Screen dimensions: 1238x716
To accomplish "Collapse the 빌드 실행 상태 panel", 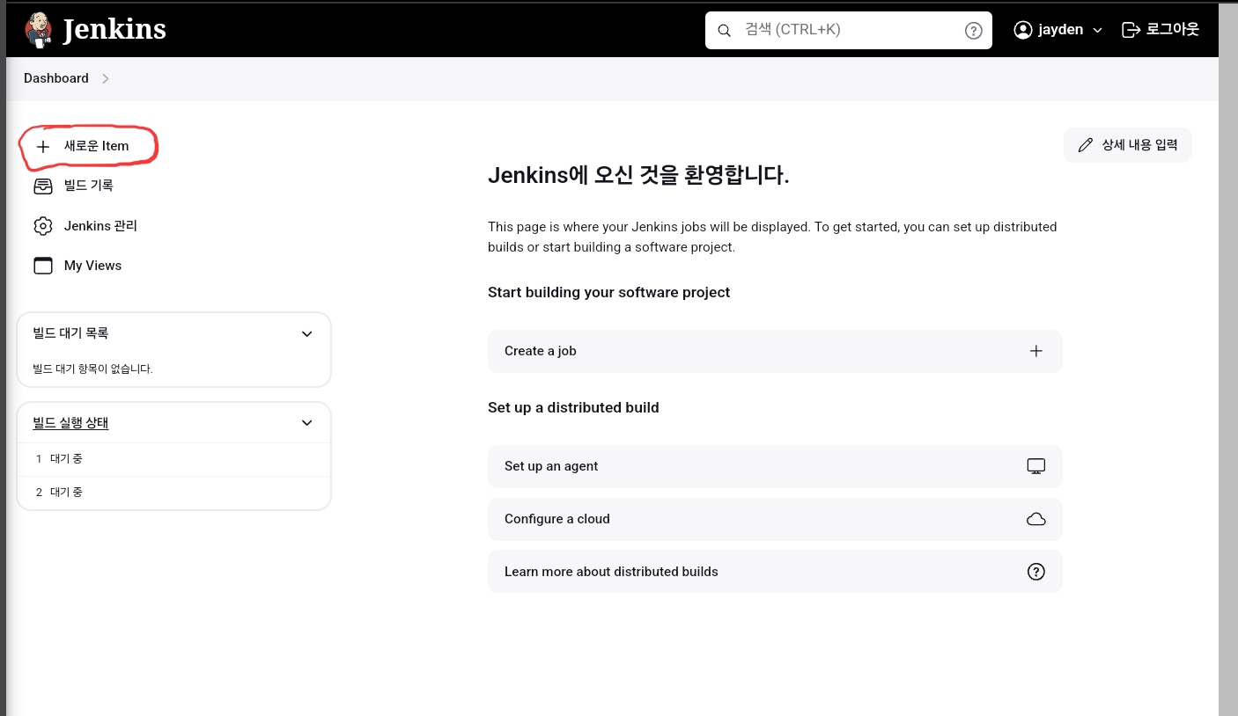I will coord(306,423).
